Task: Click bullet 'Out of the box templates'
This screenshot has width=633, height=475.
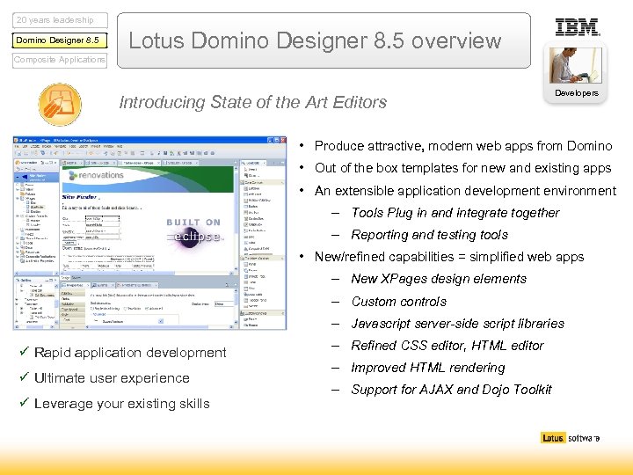Action: coord(463,168)
